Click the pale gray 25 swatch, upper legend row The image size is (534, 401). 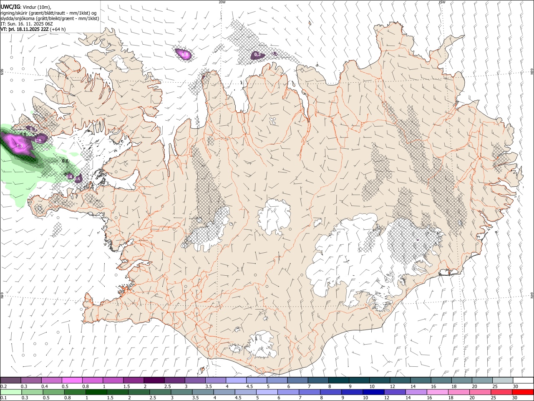[x=502, y=381]
